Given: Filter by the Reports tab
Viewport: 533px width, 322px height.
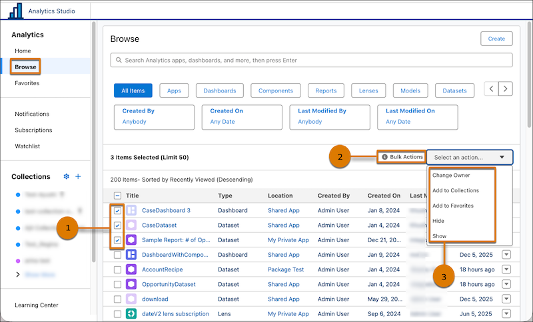Looking at the screenshot, I should click(x=326, y=90).
